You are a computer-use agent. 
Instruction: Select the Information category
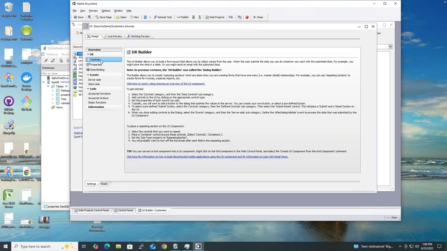[96, 107]
